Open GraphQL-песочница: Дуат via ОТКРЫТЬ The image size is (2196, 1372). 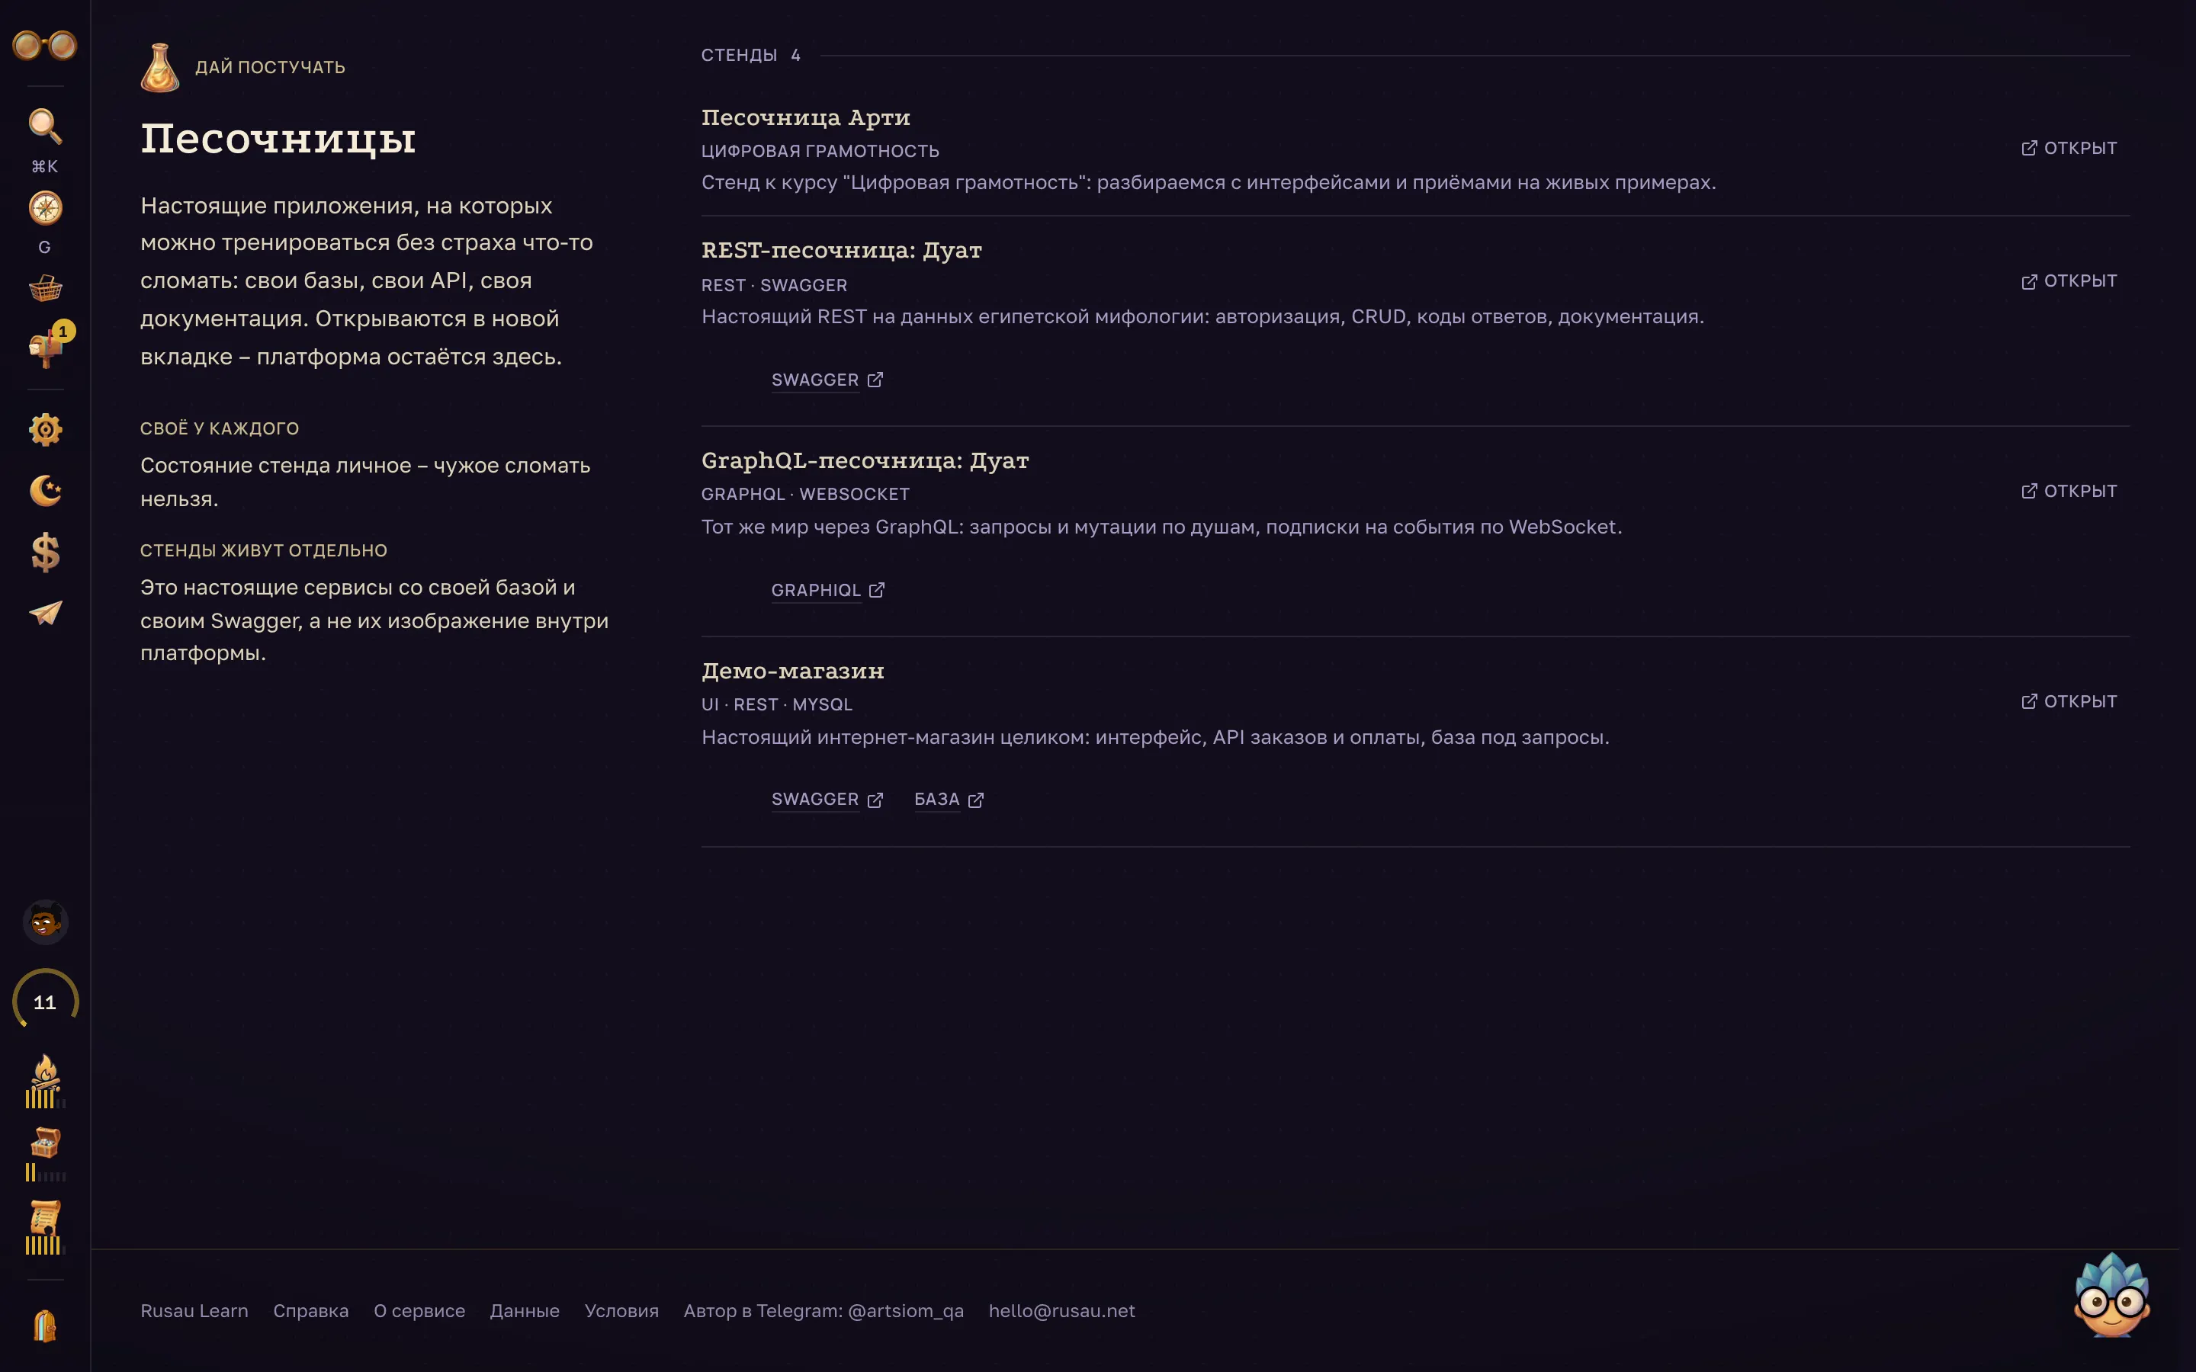tap(2069, 491)
